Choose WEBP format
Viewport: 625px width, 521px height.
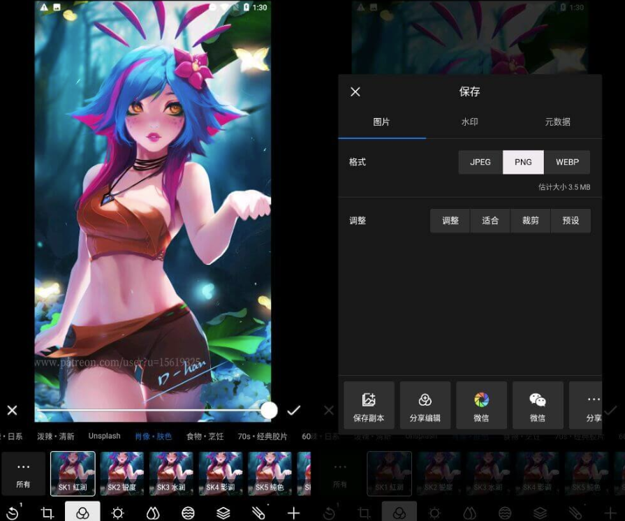(x=567, y=162)
